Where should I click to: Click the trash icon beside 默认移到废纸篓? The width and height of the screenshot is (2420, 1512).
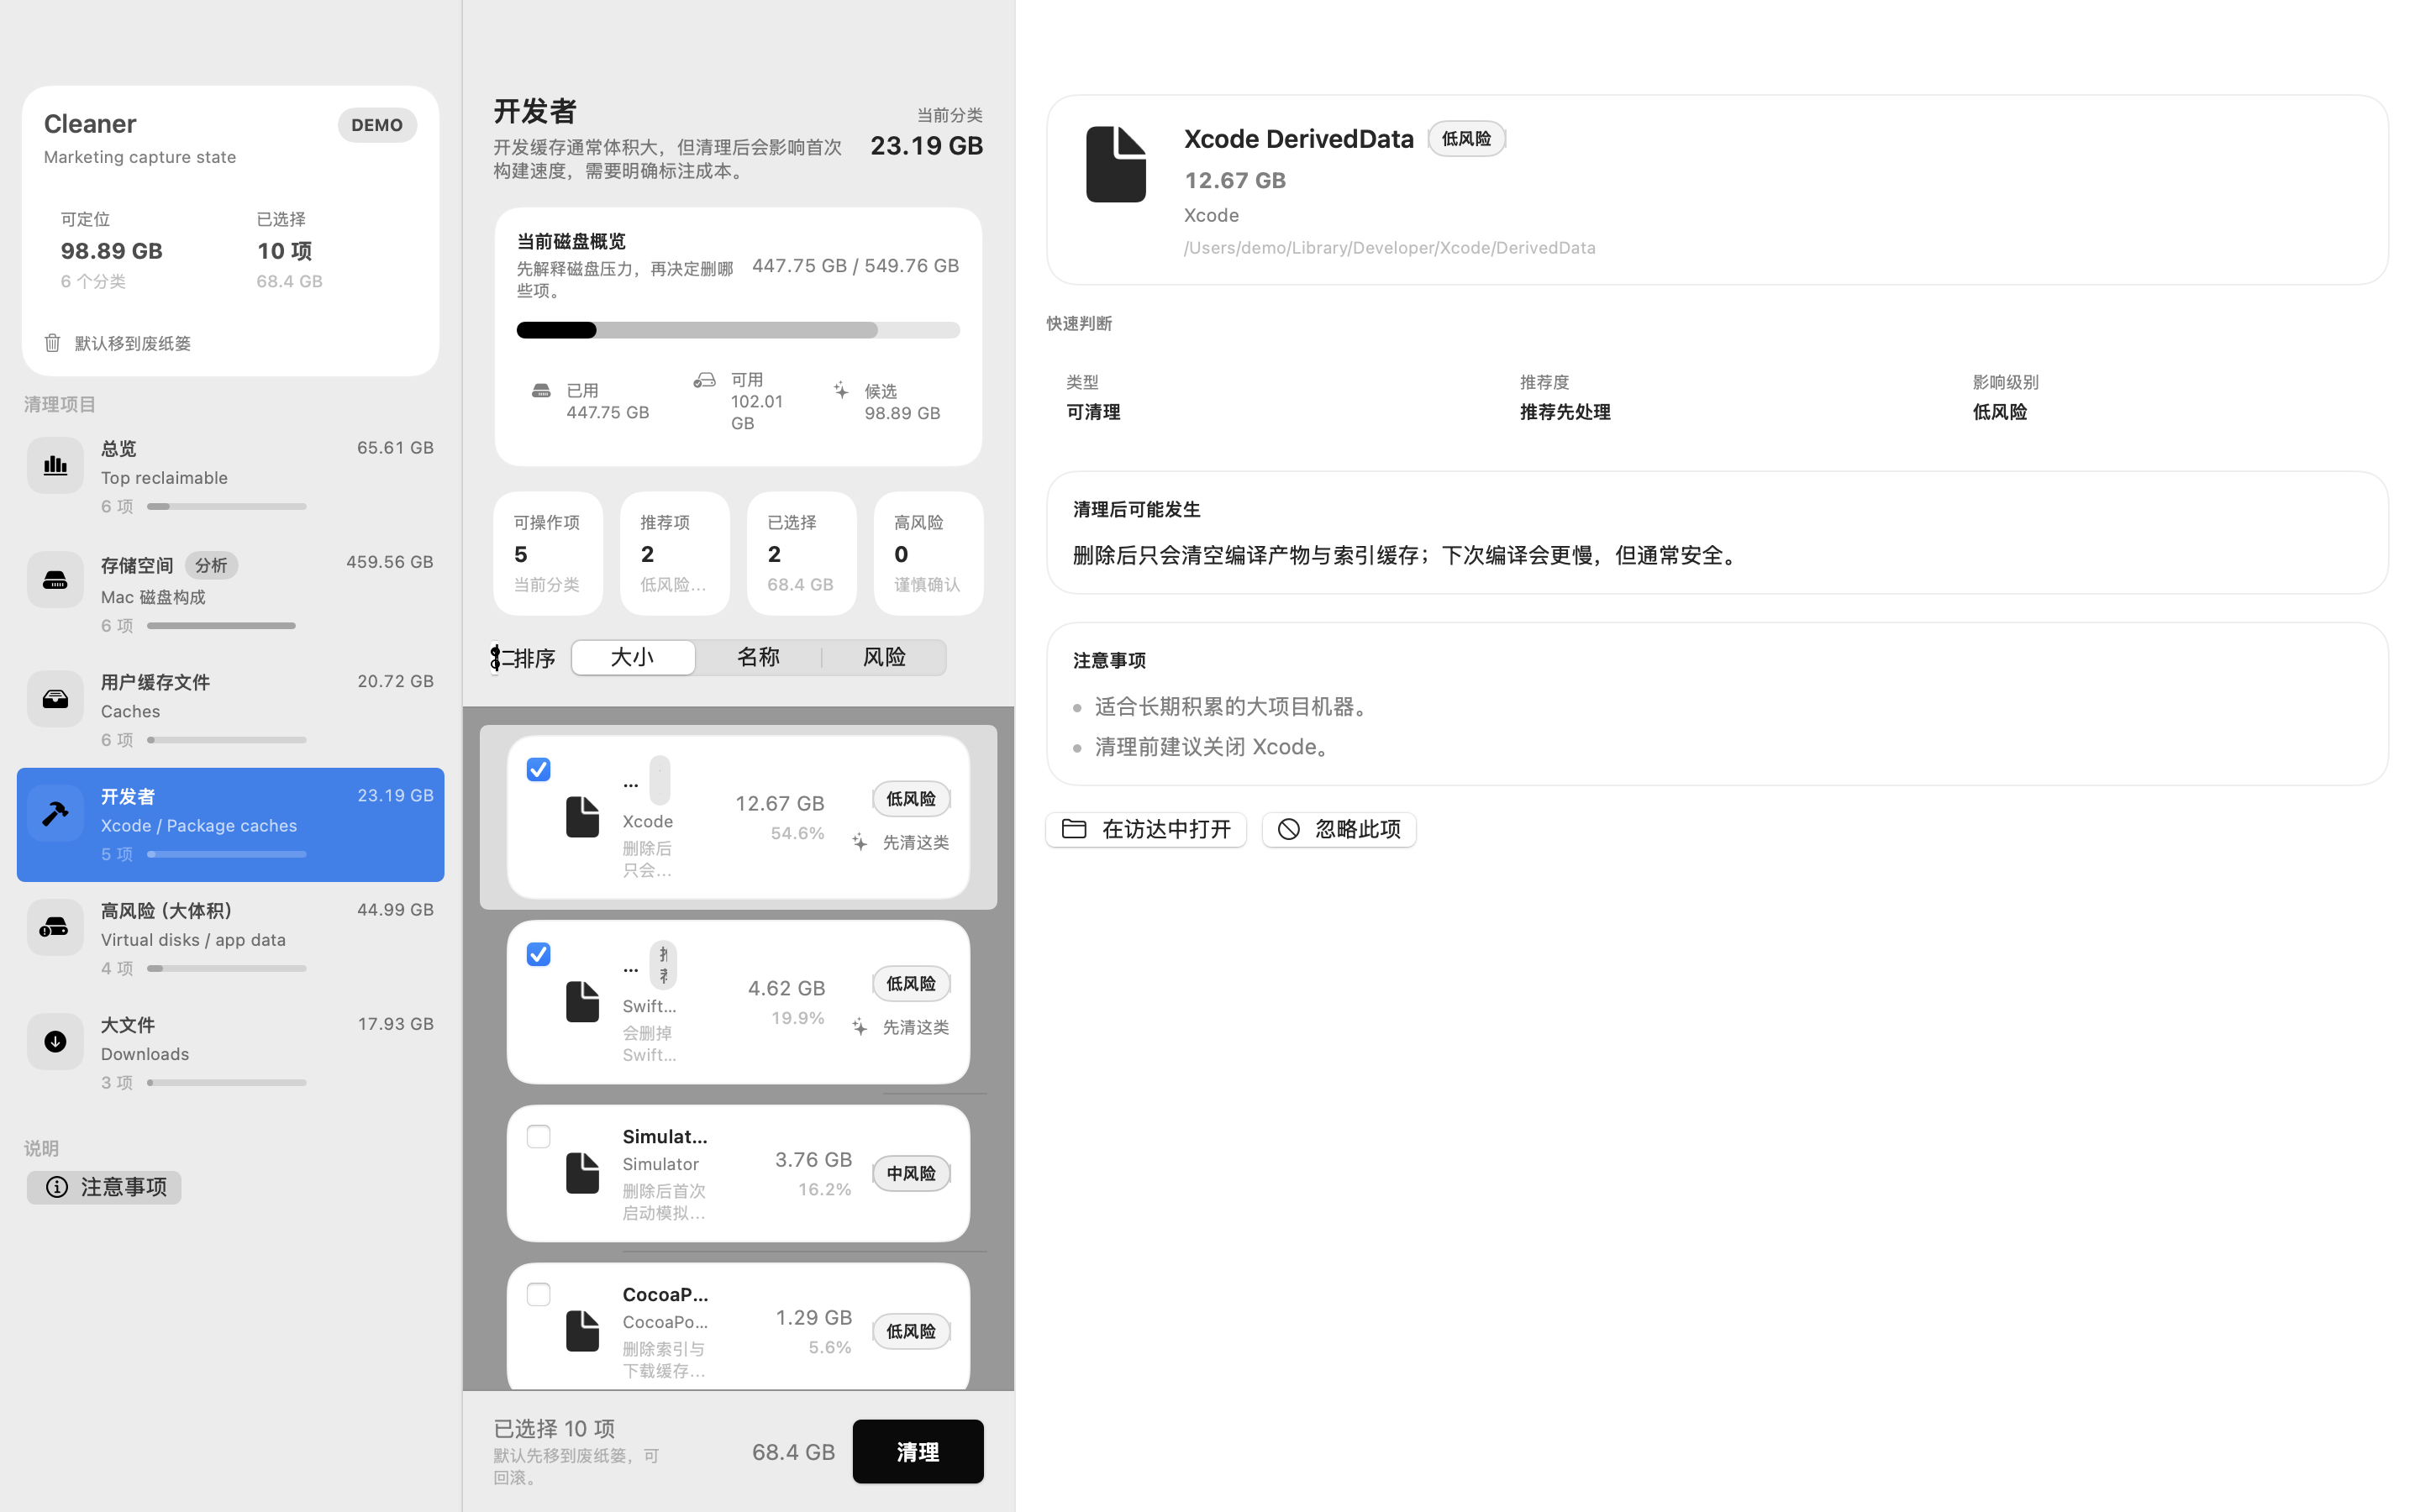pos(53,343)
